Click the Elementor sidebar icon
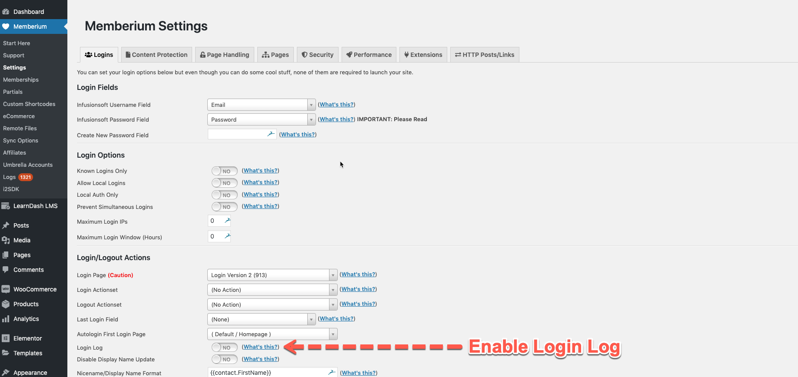 [6, 338]
